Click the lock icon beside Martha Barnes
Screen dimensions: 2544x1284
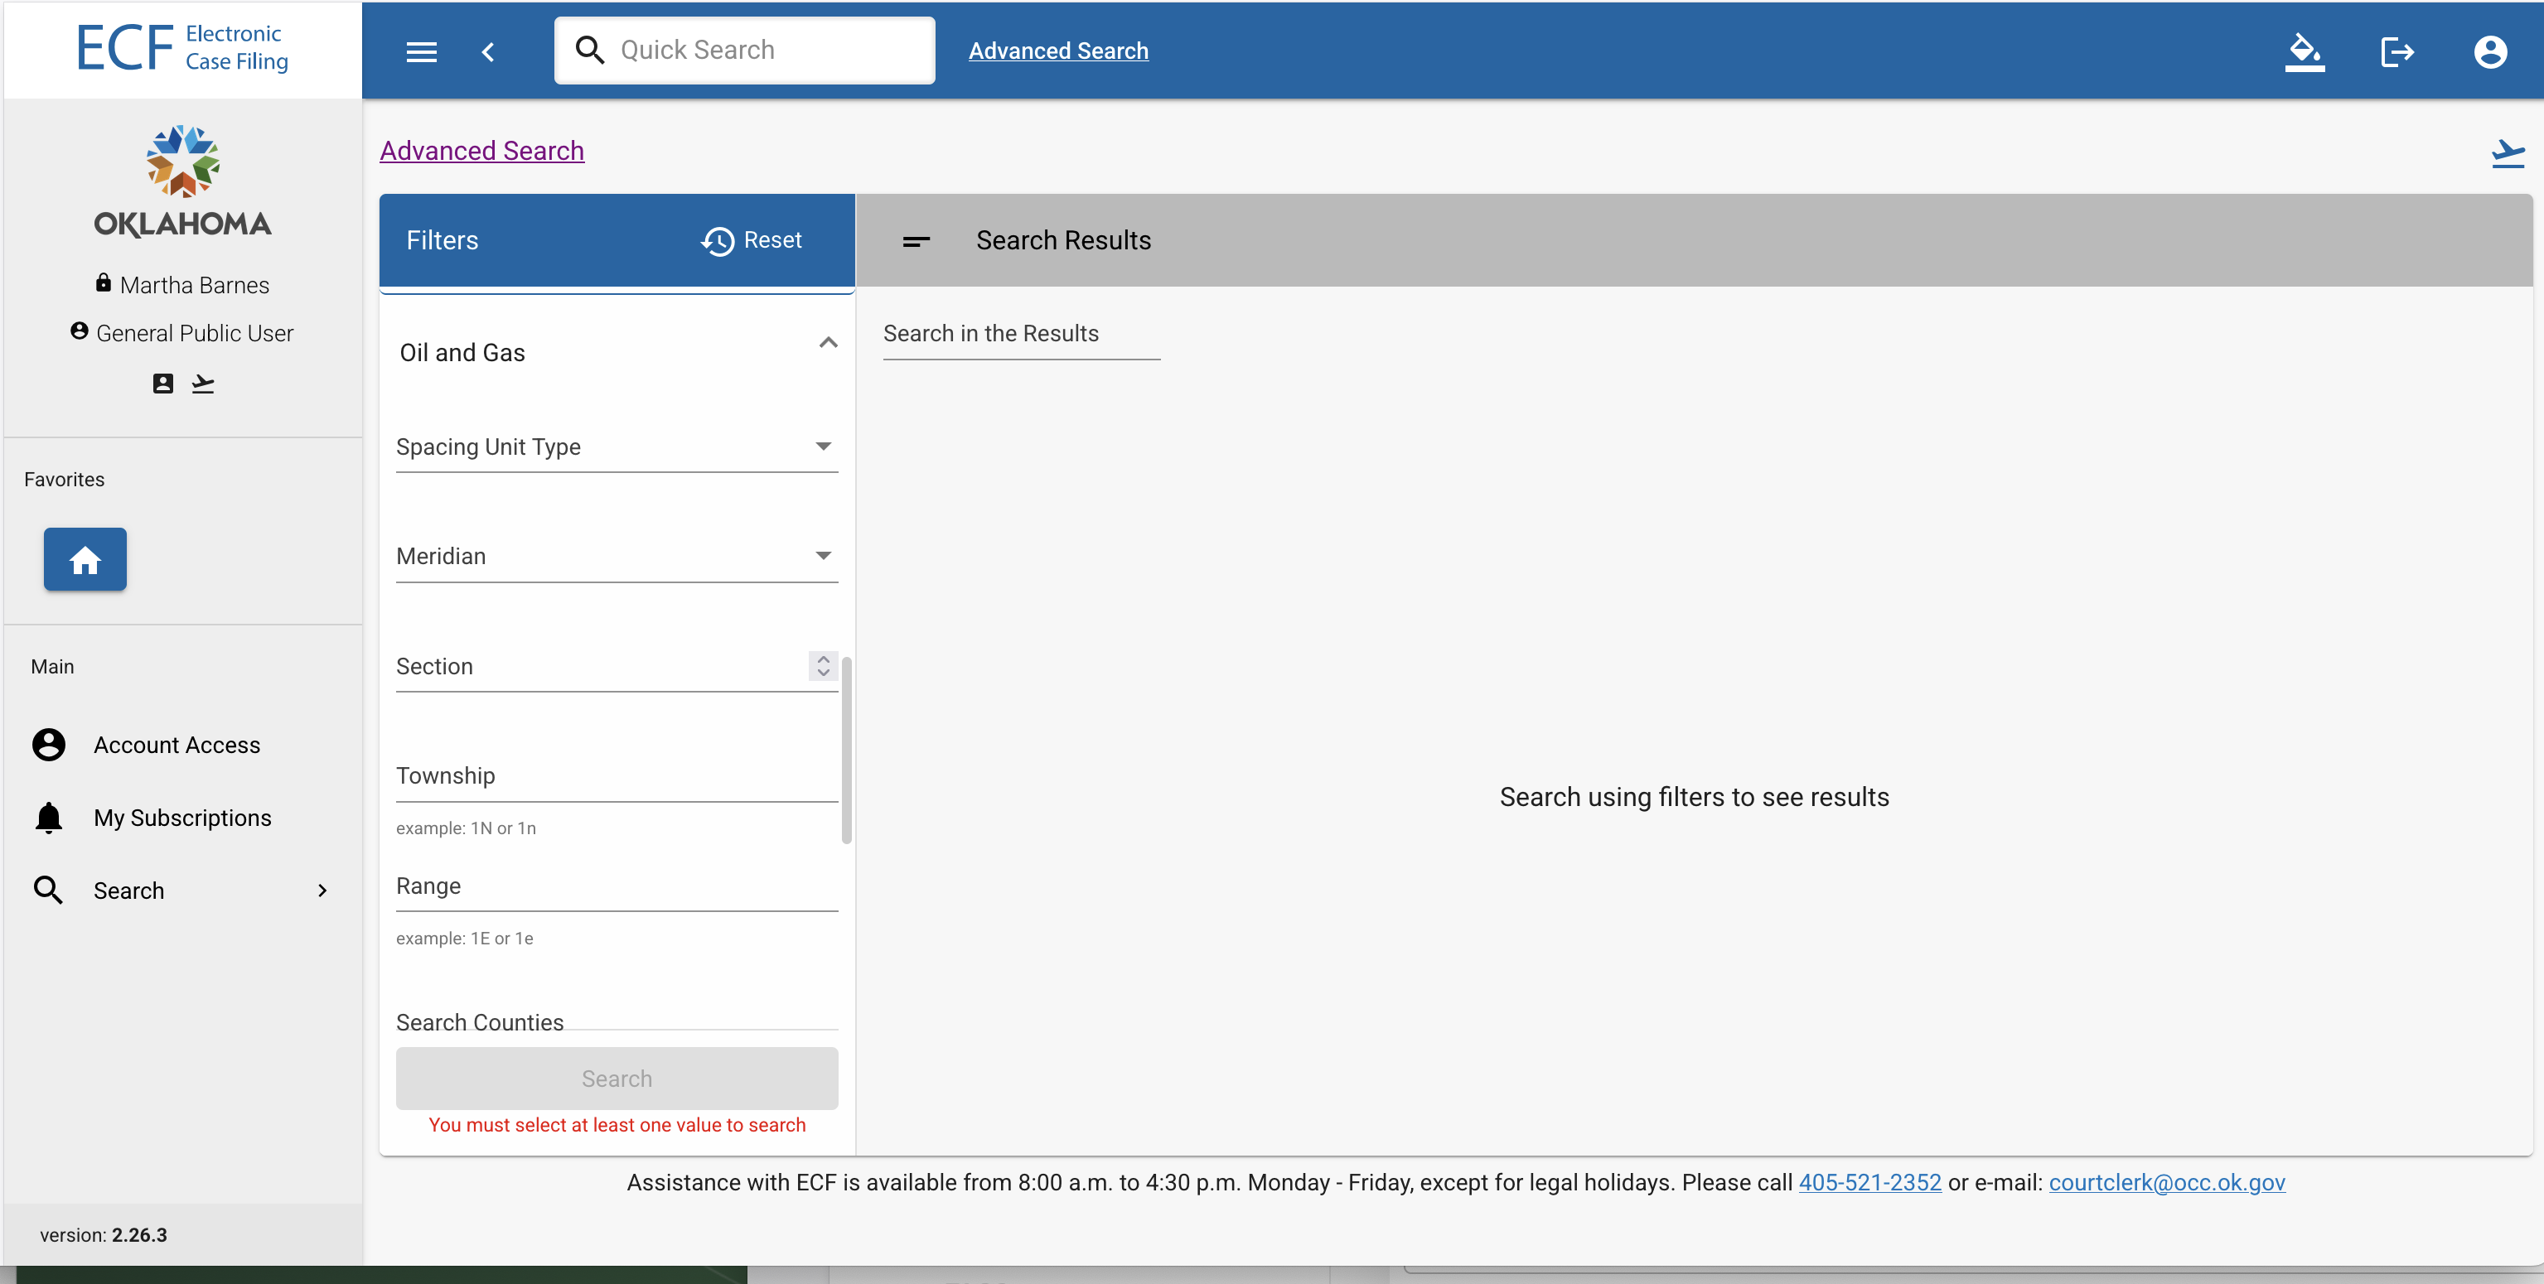click(x=103, y=283)
